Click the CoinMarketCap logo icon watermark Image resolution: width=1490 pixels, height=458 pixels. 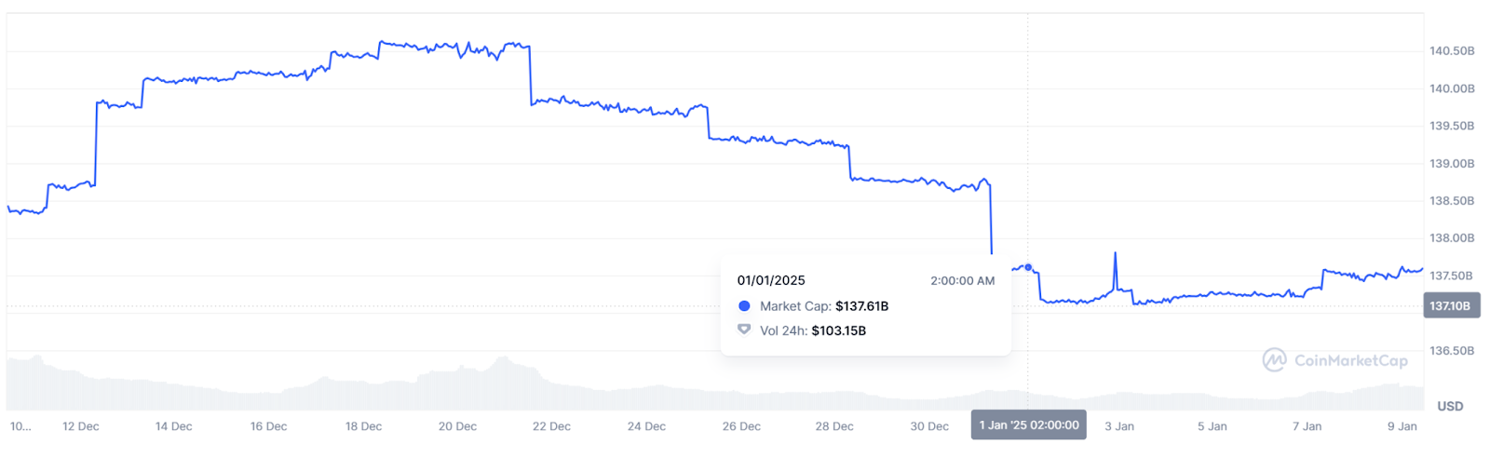point(1274,360)
